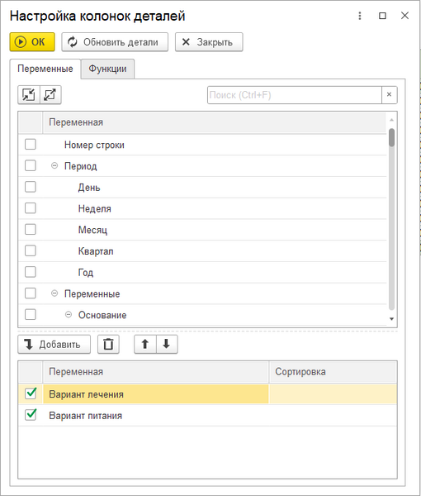Viewport: 421px width, 496px height.
Task: Select the Основание row label
Action: click(102, 315)
